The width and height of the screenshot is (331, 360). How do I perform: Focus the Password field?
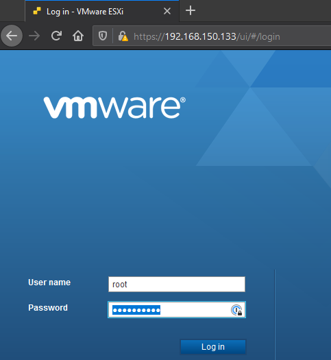click(177, 310)
